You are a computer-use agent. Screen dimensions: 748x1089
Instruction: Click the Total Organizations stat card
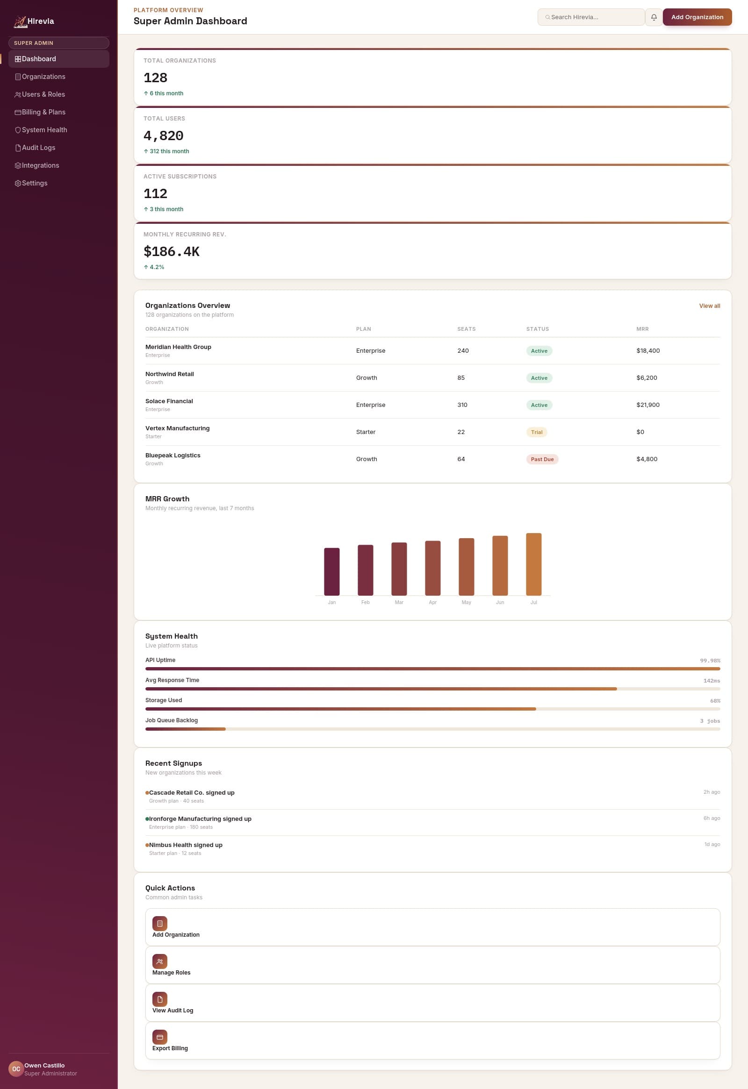(432, 77)
